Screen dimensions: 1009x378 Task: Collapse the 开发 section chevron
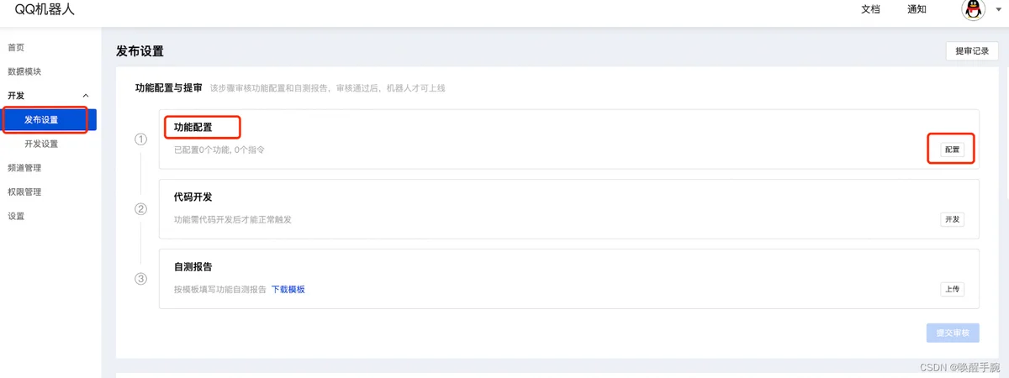click(x=86, y=97)
